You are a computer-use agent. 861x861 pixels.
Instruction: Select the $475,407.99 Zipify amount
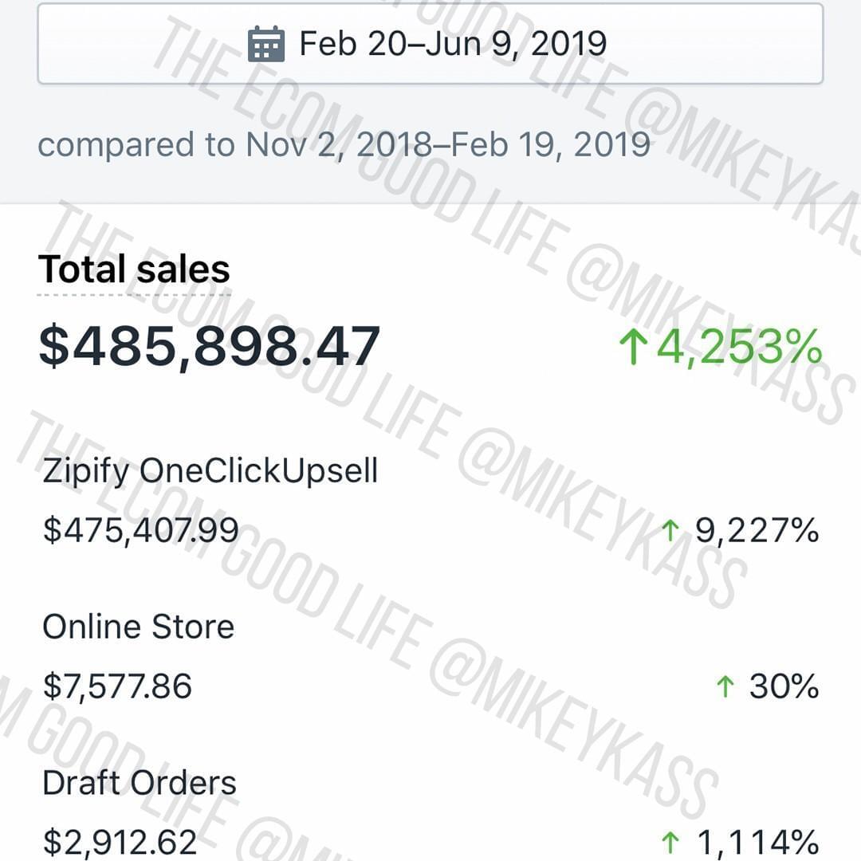coord(140,530)
